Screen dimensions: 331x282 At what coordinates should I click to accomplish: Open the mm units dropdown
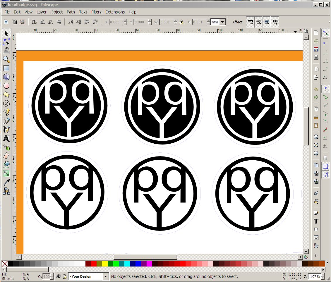tap(222, 22)
